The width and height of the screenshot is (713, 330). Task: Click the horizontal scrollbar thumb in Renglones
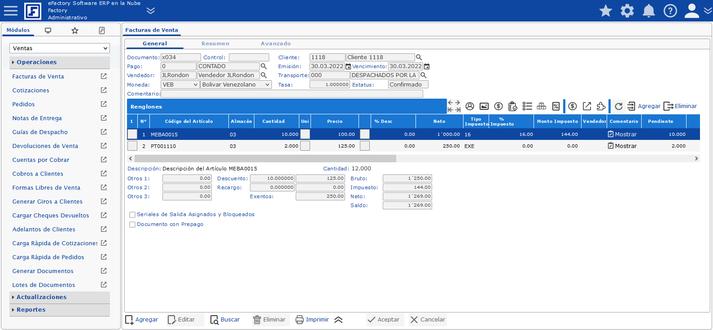265,158
